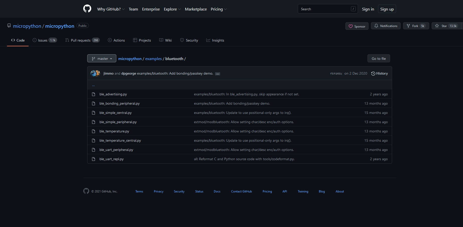This screenshot has width=463, height=227.
Task: Click the file icon beside ble_advertising.py
Action: coord(94,94)
